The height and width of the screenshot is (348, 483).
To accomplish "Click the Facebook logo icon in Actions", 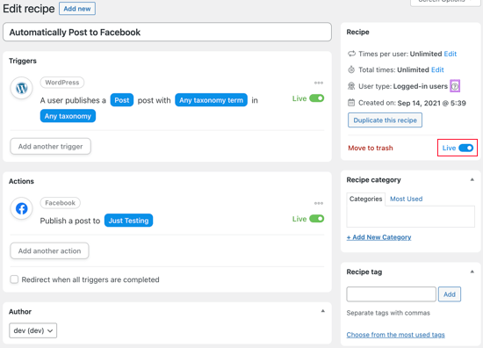I will click(x=22, y=208).
